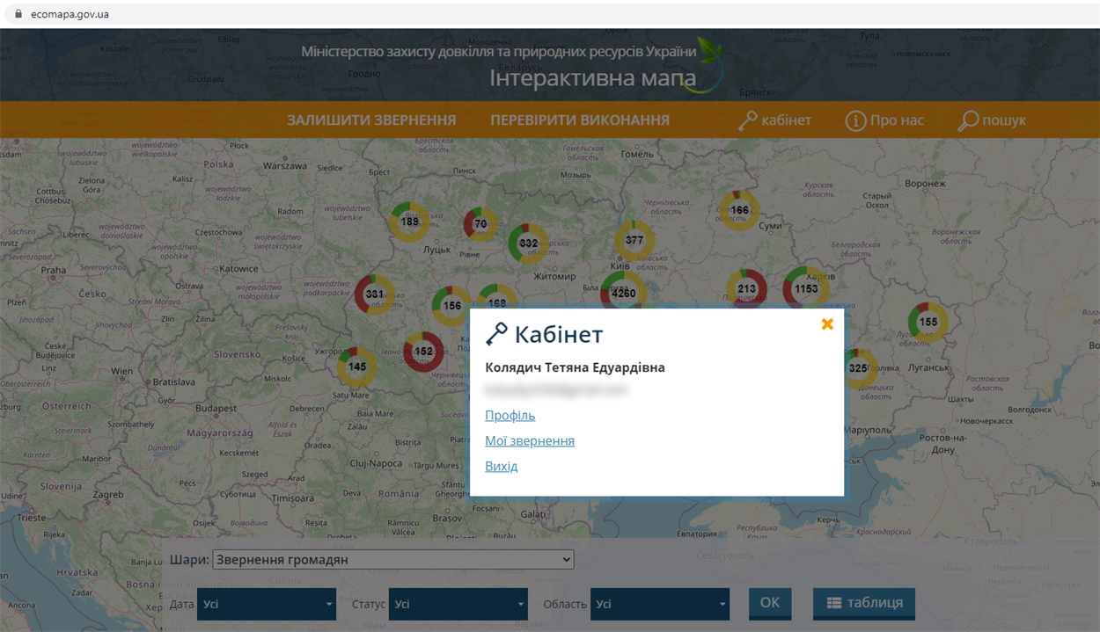
Task: Open the таблиця table view button
Action: 864,603
